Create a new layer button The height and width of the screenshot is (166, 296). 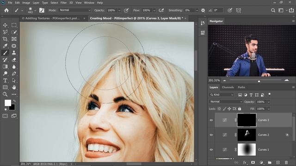[278, 162]
